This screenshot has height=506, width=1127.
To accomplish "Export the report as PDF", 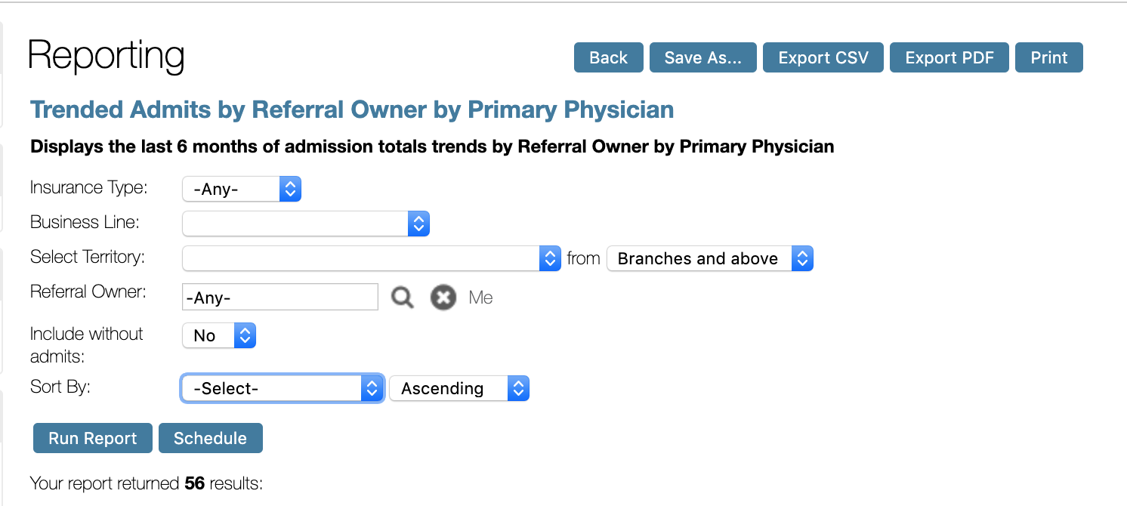I will [949, 57].
